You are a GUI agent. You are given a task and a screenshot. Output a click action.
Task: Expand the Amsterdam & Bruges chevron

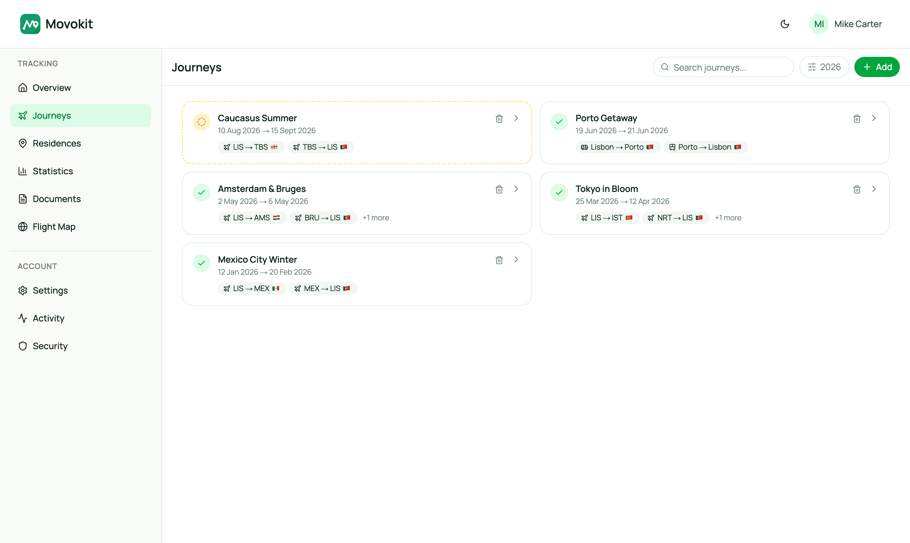(516, 189)
